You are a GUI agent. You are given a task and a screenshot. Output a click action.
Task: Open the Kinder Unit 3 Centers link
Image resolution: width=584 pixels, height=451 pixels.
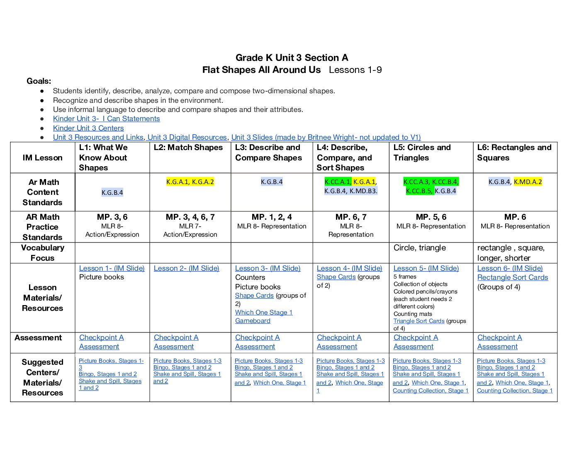(88, 128)
